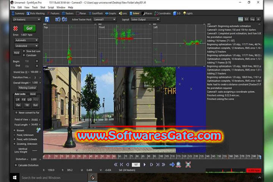The height and width of the screenshot is (182, 273).
Task: Click the Sug toolbar button
Action: 252,19
